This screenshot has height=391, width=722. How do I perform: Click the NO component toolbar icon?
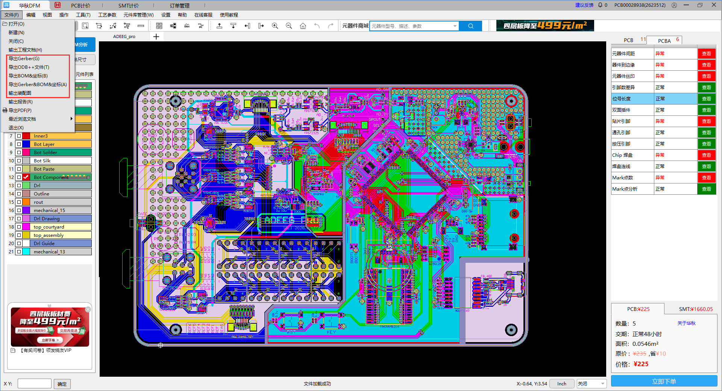(x=173, y=26)
